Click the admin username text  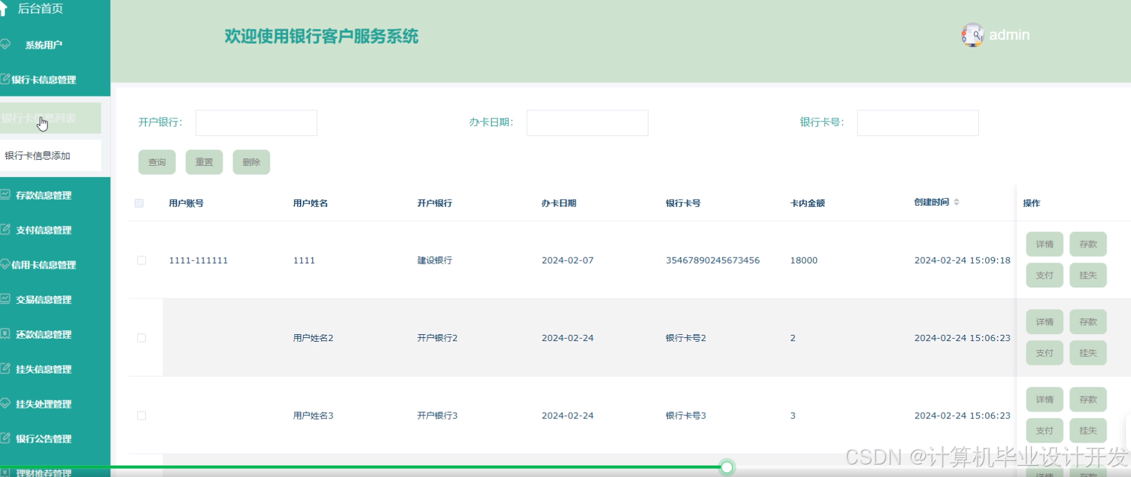click(1009, 35)
